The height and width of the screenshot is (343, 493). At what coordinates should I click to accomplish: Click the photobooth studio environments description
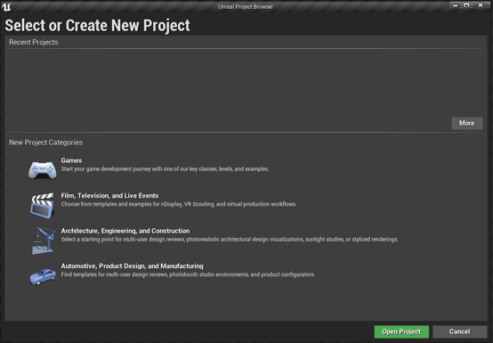coord(188,274)
